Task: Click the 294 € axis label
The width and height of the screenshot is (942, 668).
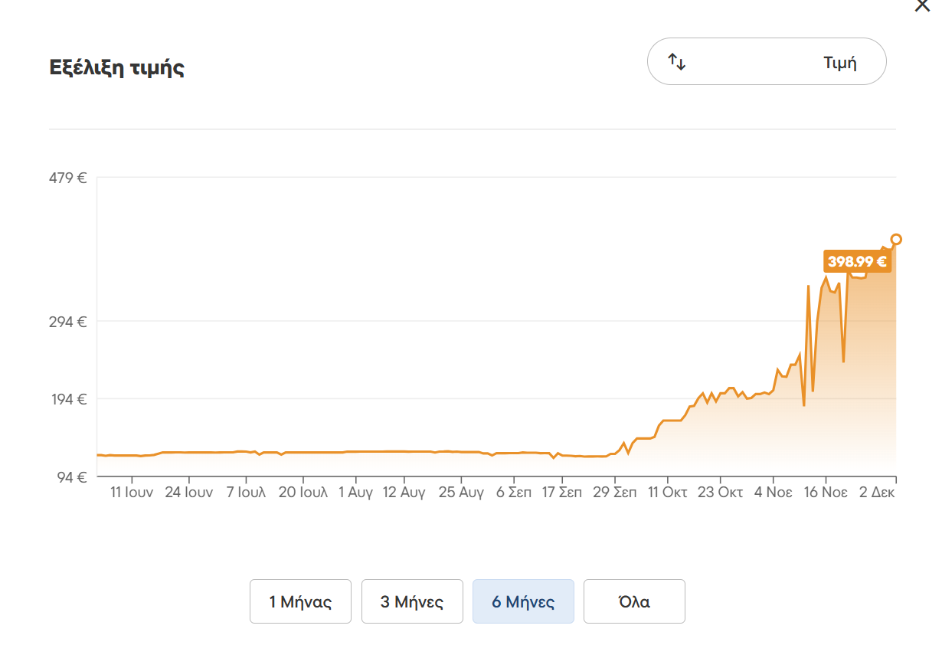Action: pos(68,322)
